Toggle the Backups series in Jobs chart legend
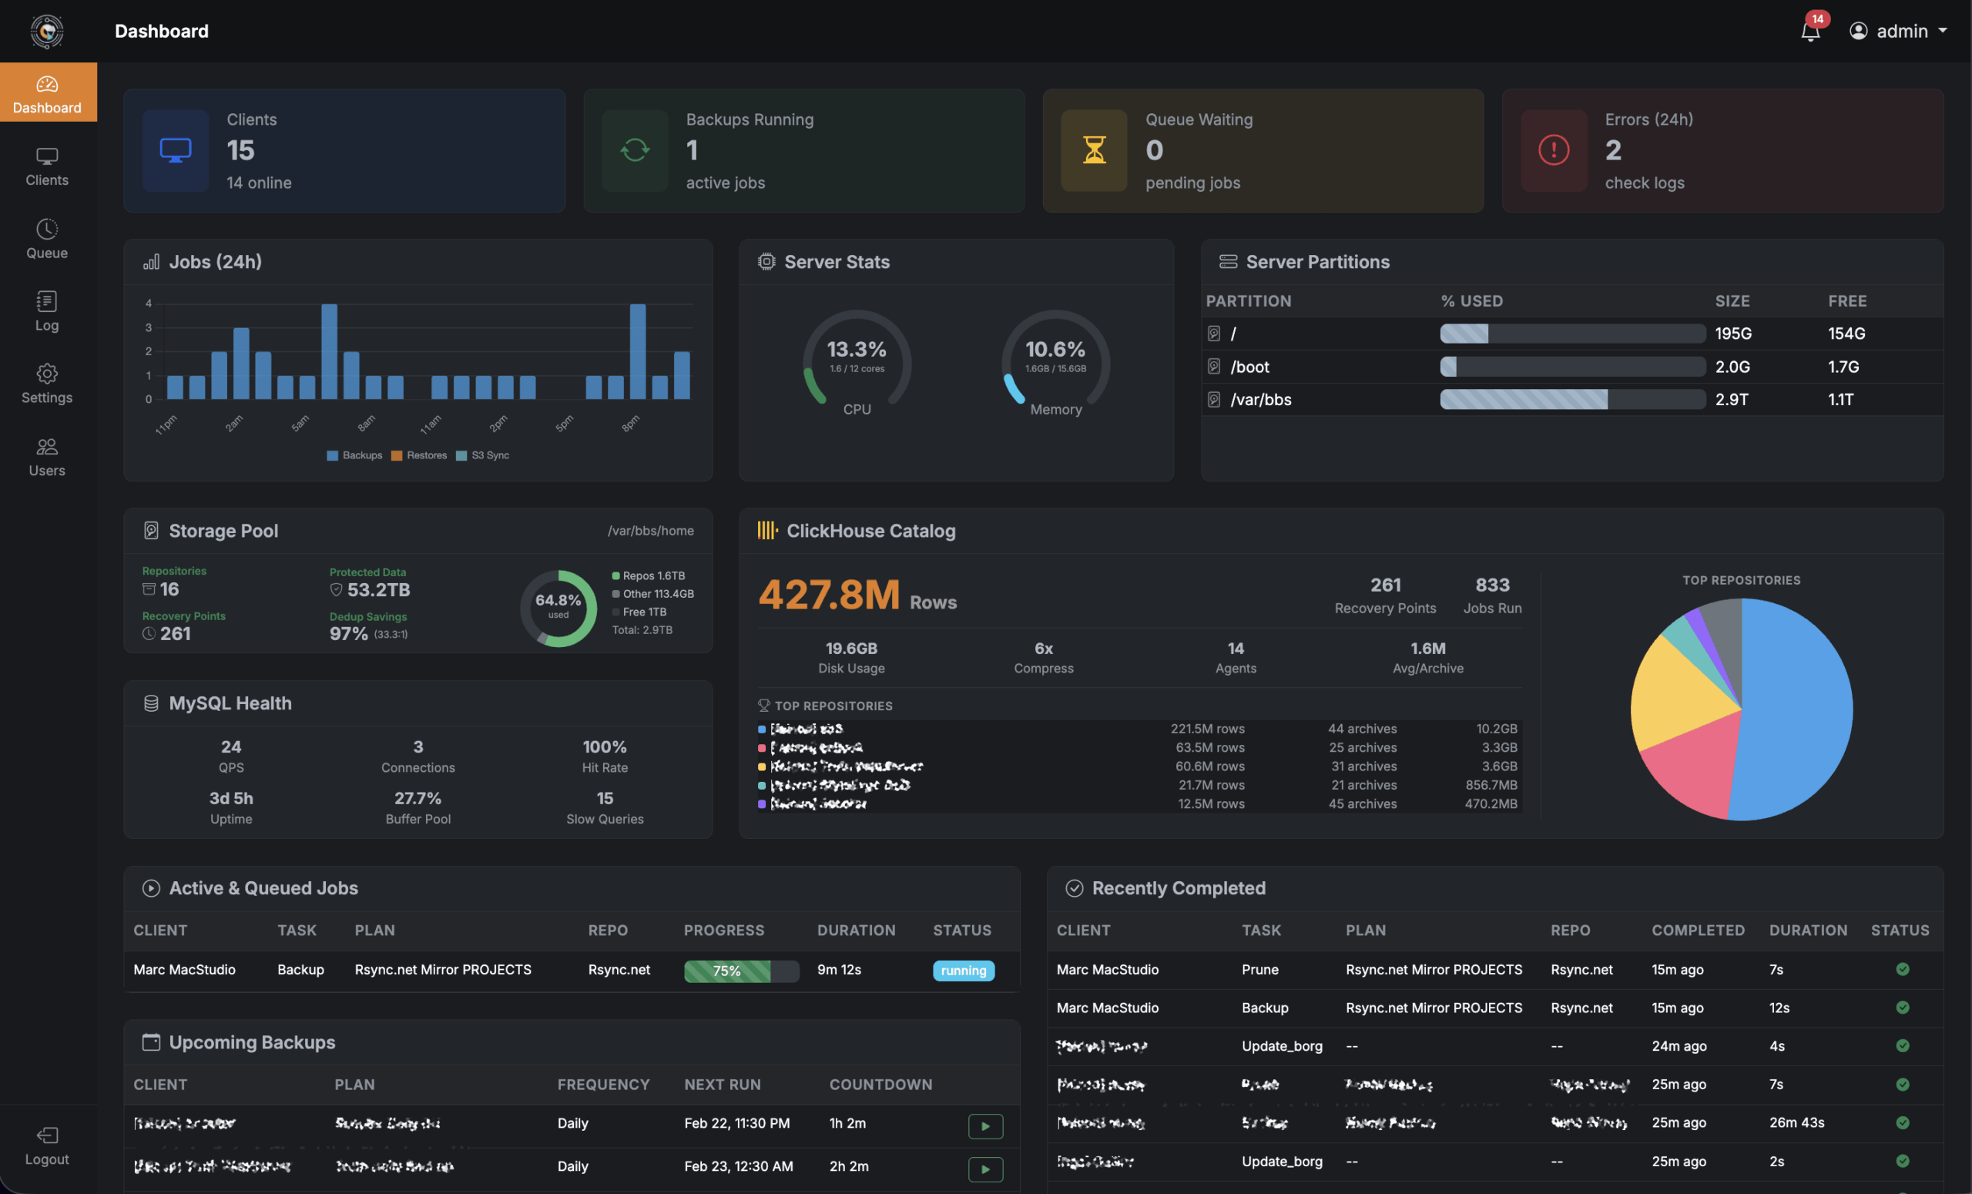Image resolution: width=1972 pixels, height=1194 pixels. [354, 454]
